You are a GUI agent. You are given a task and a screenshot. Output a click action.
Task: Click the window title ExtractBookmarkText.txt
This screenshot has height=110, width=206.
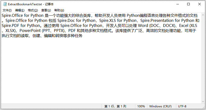point(25,4)
